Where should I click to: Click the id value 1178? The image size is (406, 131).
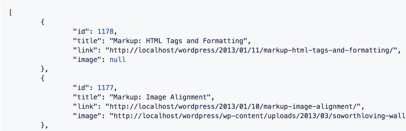pyautogui.click(x=105, y=31)
